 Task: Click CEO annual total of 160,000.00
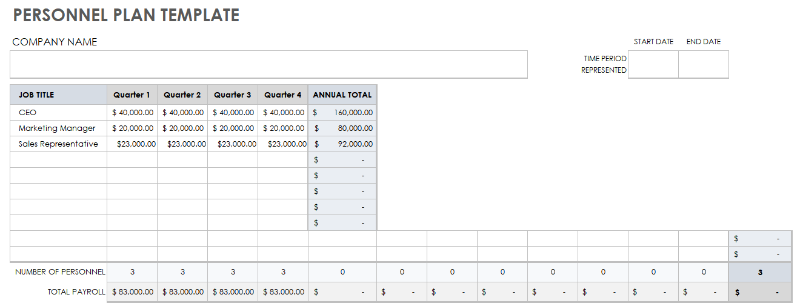(x=342, y=113)
